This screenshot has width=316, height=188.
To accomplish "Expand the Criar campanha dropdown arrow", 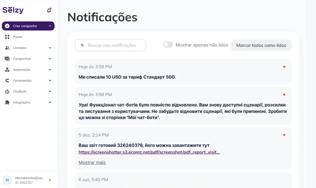I will 50,26.
